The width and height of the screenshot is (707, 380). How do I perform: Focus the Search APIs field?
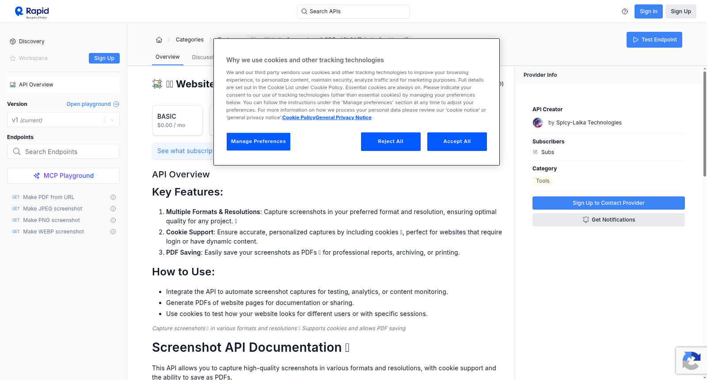click(x=353, y=11)
